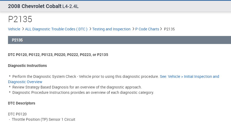Click the DTC P0120 descriptor label
This screenshot has width=231, height=125.
17,114
